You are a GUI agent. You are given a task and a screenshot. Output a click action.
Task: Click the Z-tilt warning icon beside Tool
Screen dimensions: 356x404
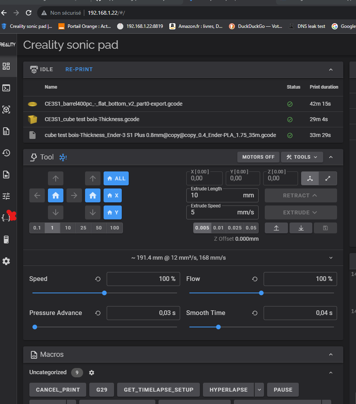63,157
